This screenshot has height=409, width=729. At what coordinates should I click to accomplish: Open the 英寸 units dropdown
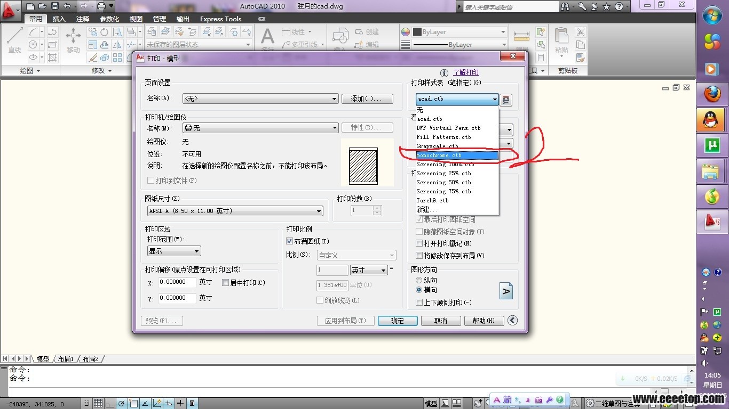coord(369,271)
